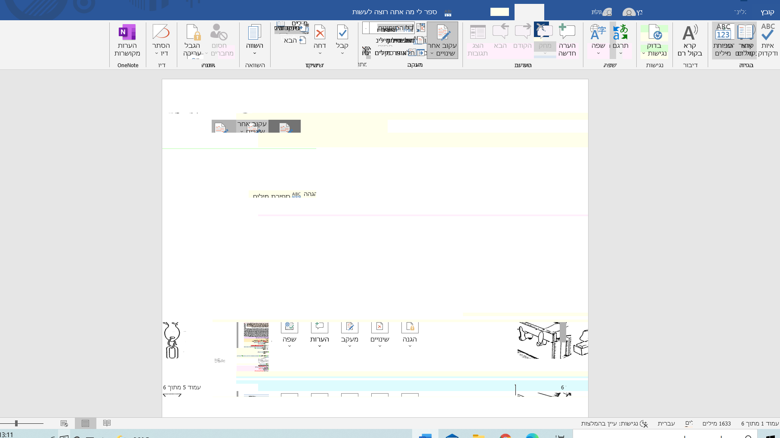Switch to Read Mode view
This screenshot has width=780, height=438.
[x=107, y=423]
